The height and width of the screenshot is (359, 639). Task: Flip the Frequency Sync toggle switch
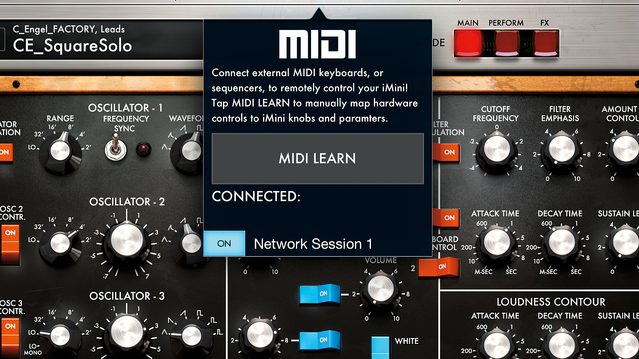coord(115,148)
